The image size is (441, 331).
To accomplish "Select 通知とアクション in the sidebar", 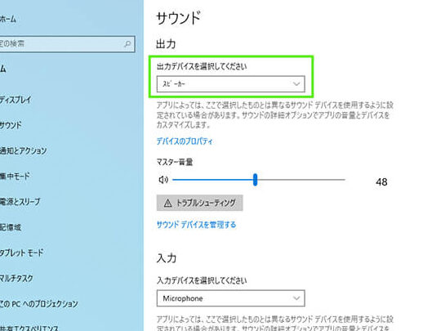I will (24, 150).
